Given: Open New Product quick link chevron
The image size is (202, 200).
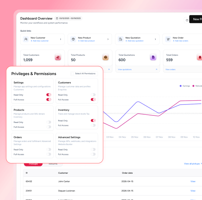Looking at the screenshot, I should (x=108, y=39).
